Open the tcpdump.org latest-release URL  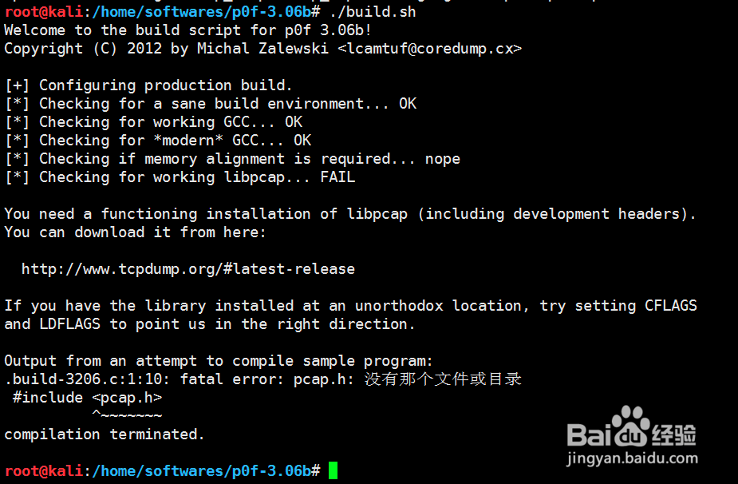pos(188,269)
